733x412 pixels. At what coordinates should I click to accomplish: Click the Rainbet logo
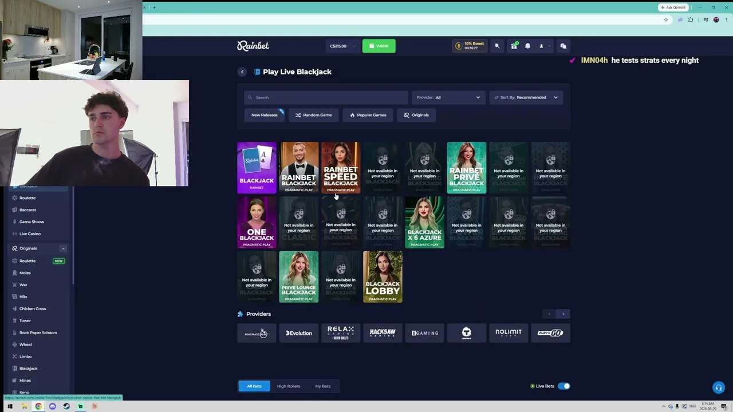[253, 46]
